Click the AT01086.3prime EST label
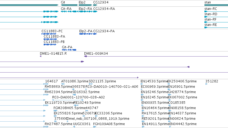The width and height of the screenshot is (228, 128). (x=74, y=81)
